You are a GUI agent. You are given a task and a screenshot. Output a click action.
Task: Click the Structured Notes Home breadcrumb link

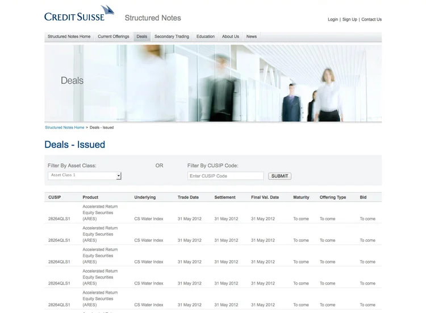click(x=64, y=127)
